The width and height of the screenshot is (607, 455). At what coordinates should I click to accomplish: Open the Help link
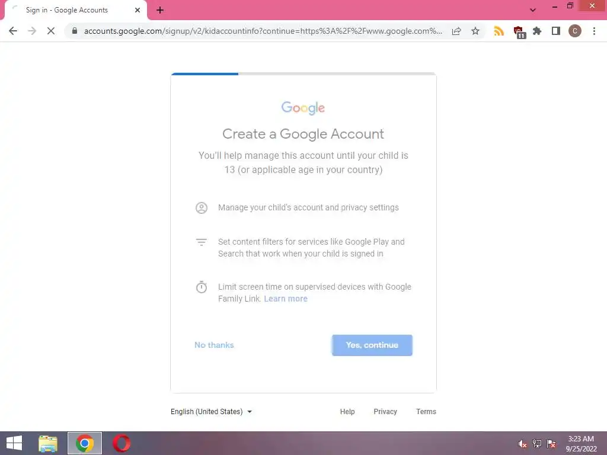pos(347,412)
